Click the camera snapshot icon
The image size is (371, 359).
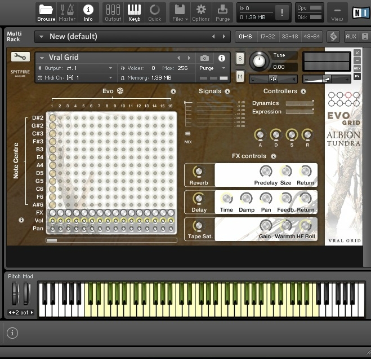click(x=204, y=58)
